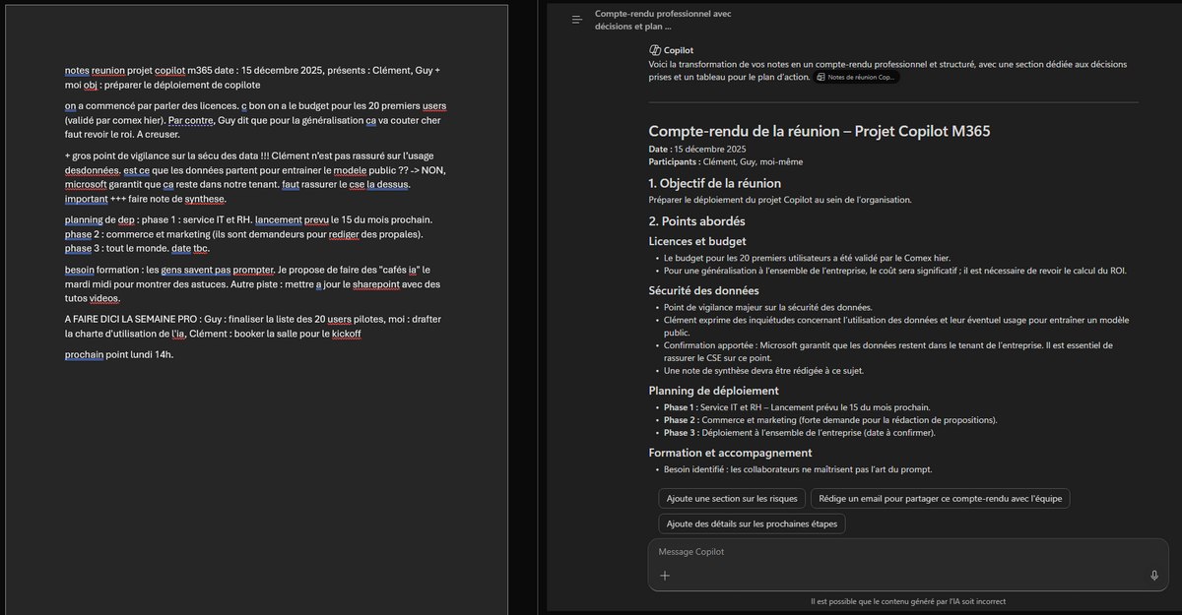Click bullet 'Phase 1 : Service IT et RH'

coord(796,407)
